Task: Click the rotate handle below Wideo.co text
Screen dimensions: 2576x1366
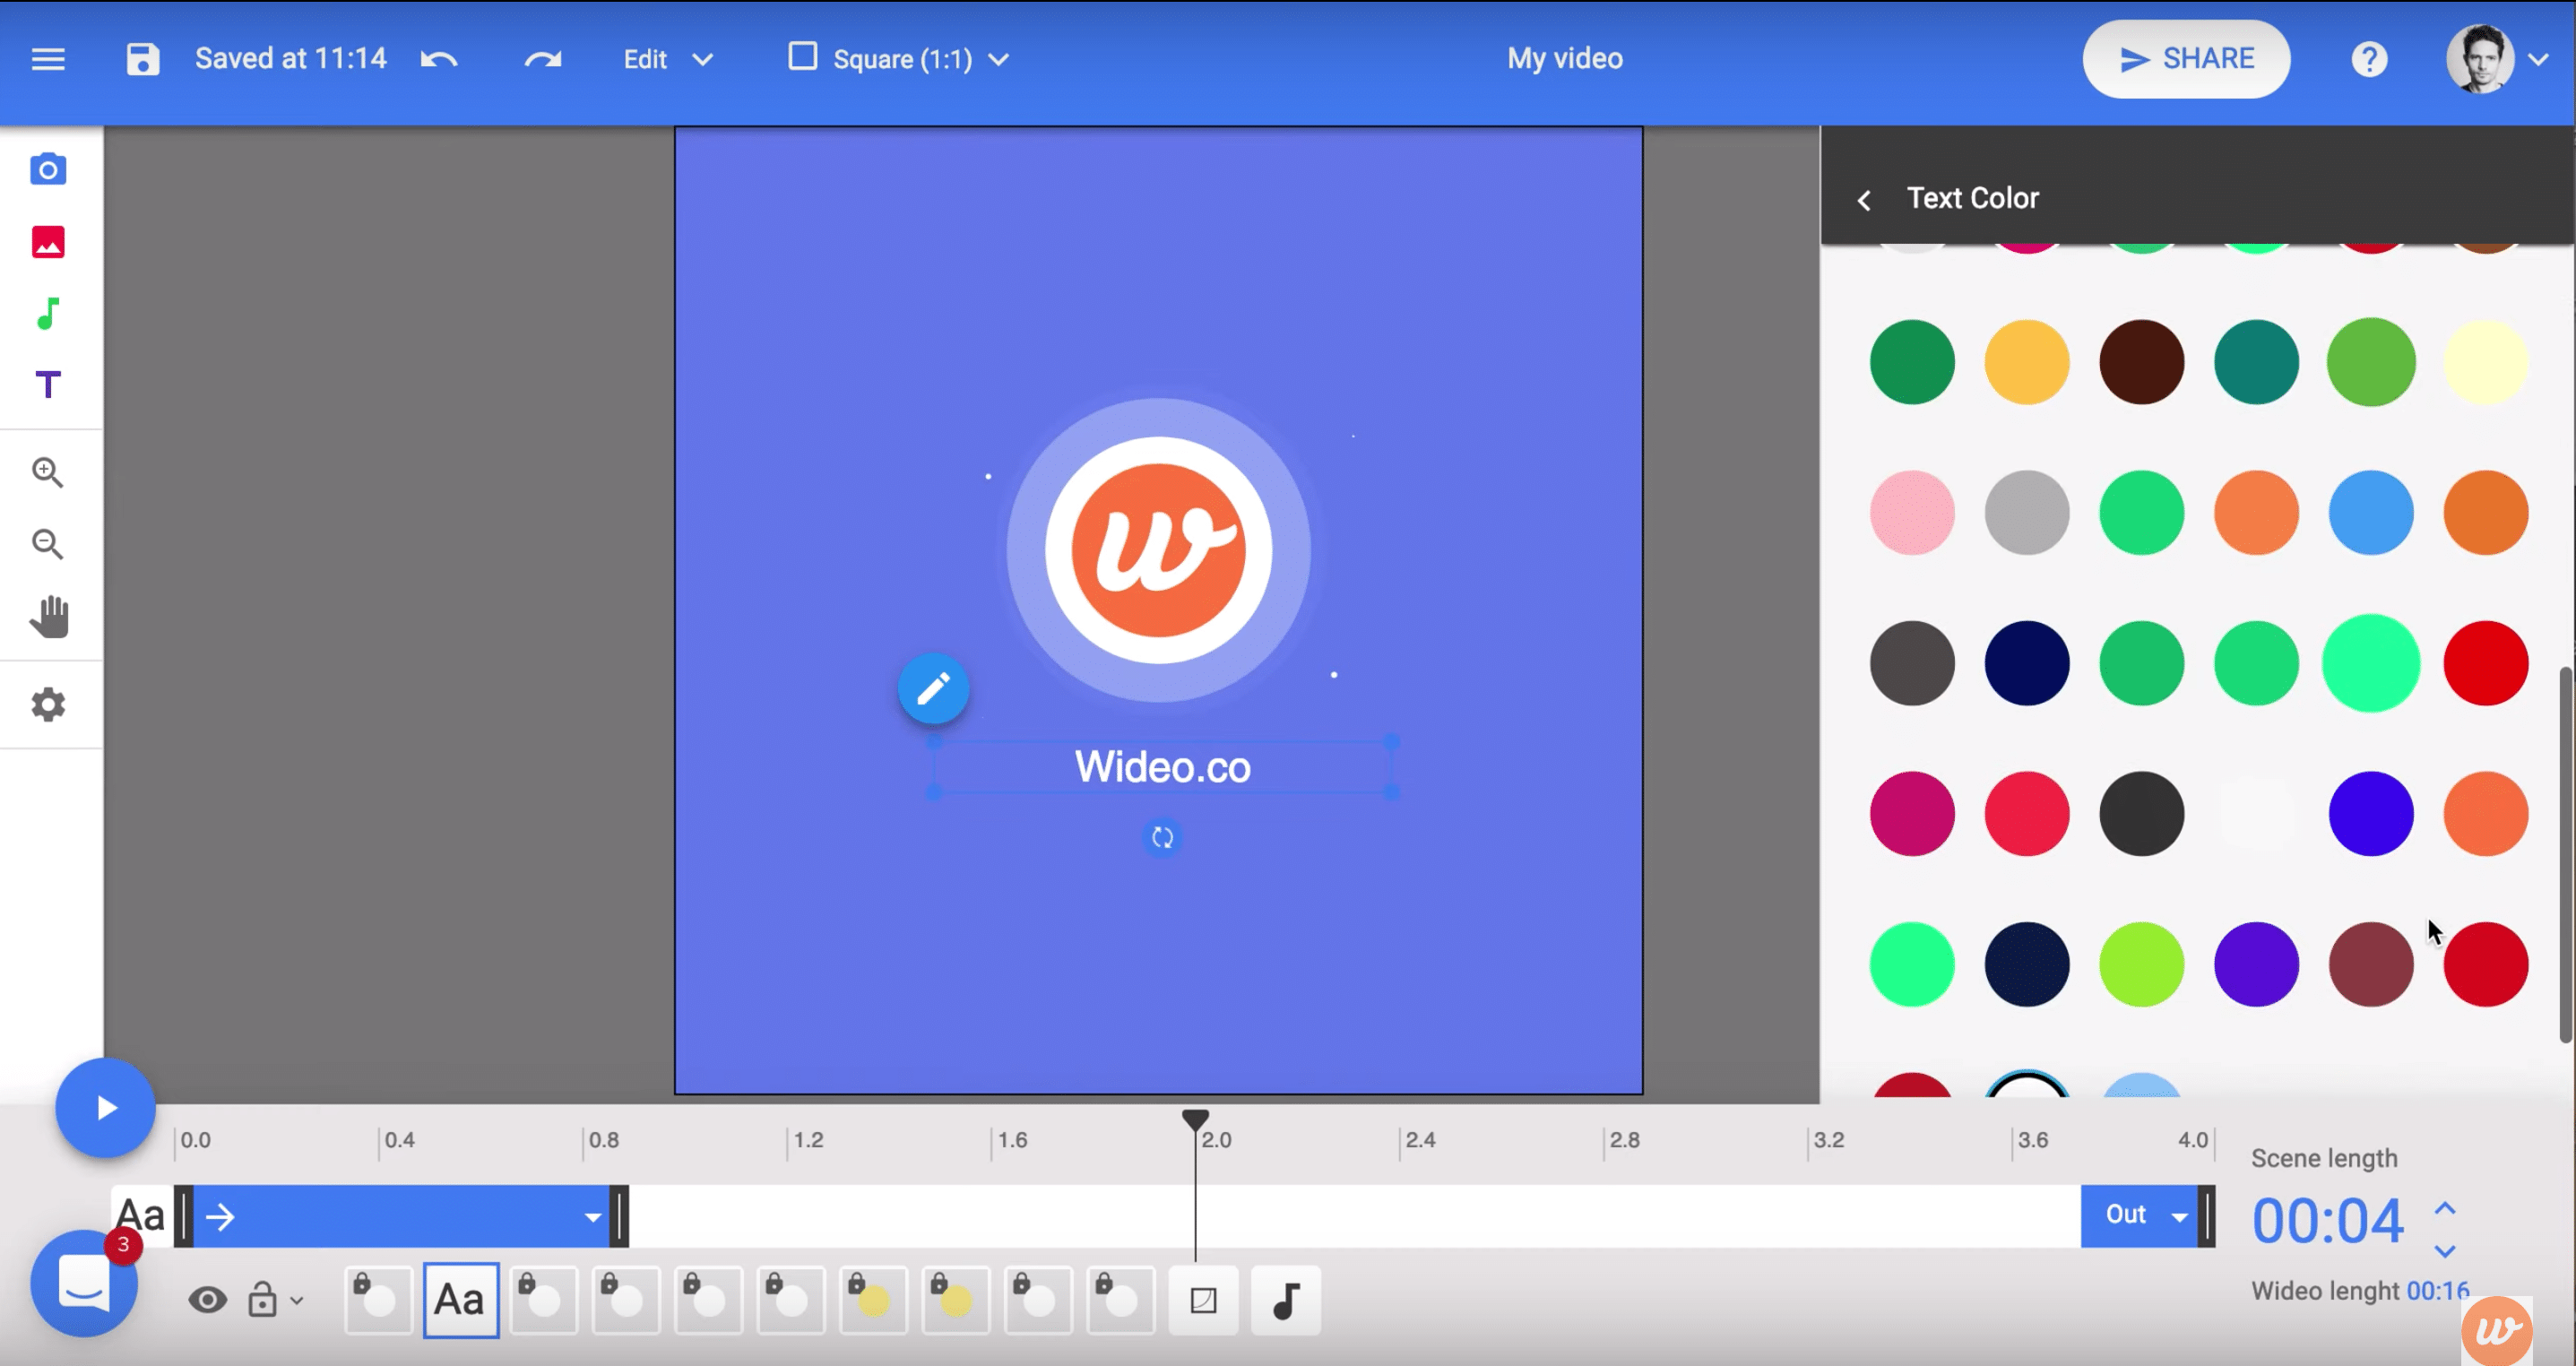Action: pyautogui.click(x=1162, y=837)
